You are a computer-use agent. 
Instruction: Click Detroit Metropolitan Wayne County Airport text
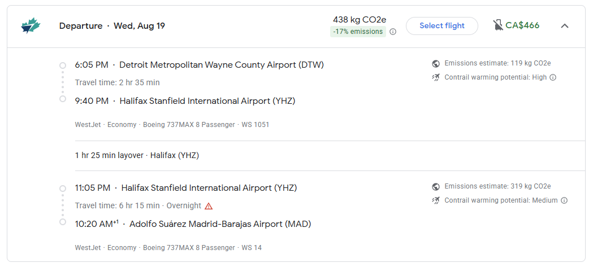coord(222,65)
